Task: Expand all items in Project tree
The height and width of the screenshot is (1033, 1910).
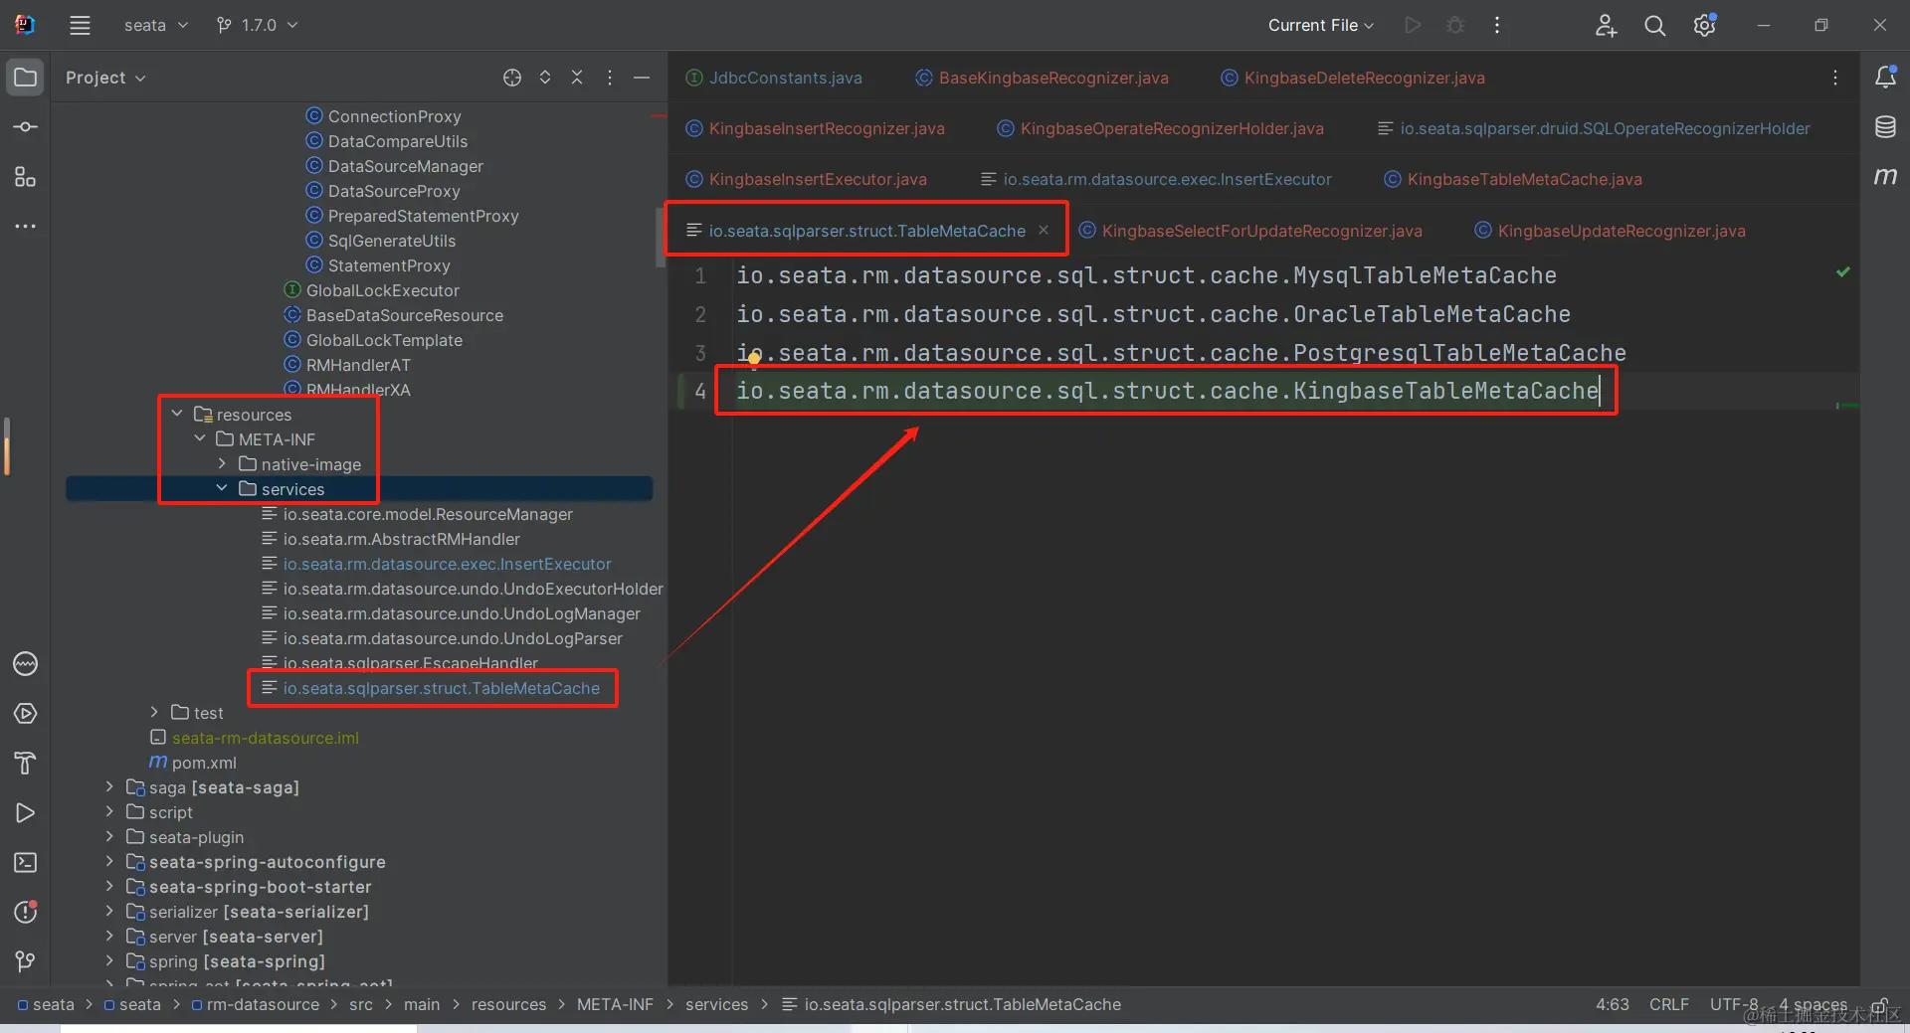Action: coord(545,78)
